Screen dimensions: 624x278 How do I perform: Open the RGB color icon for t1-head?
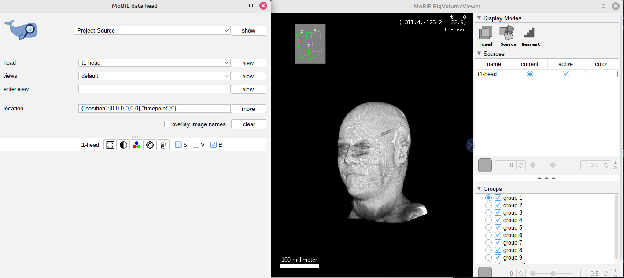coord(137,145)
